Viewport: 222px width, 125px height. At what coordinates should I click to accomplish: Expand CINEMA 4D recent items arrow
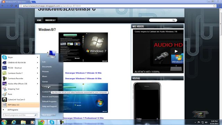(37, 62)
